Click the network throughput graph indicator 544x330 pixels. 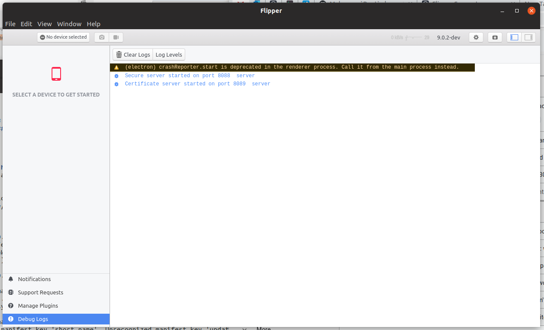click(x=410, y=37)
